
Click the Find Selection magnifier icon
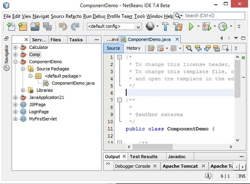tap(189, 48)
